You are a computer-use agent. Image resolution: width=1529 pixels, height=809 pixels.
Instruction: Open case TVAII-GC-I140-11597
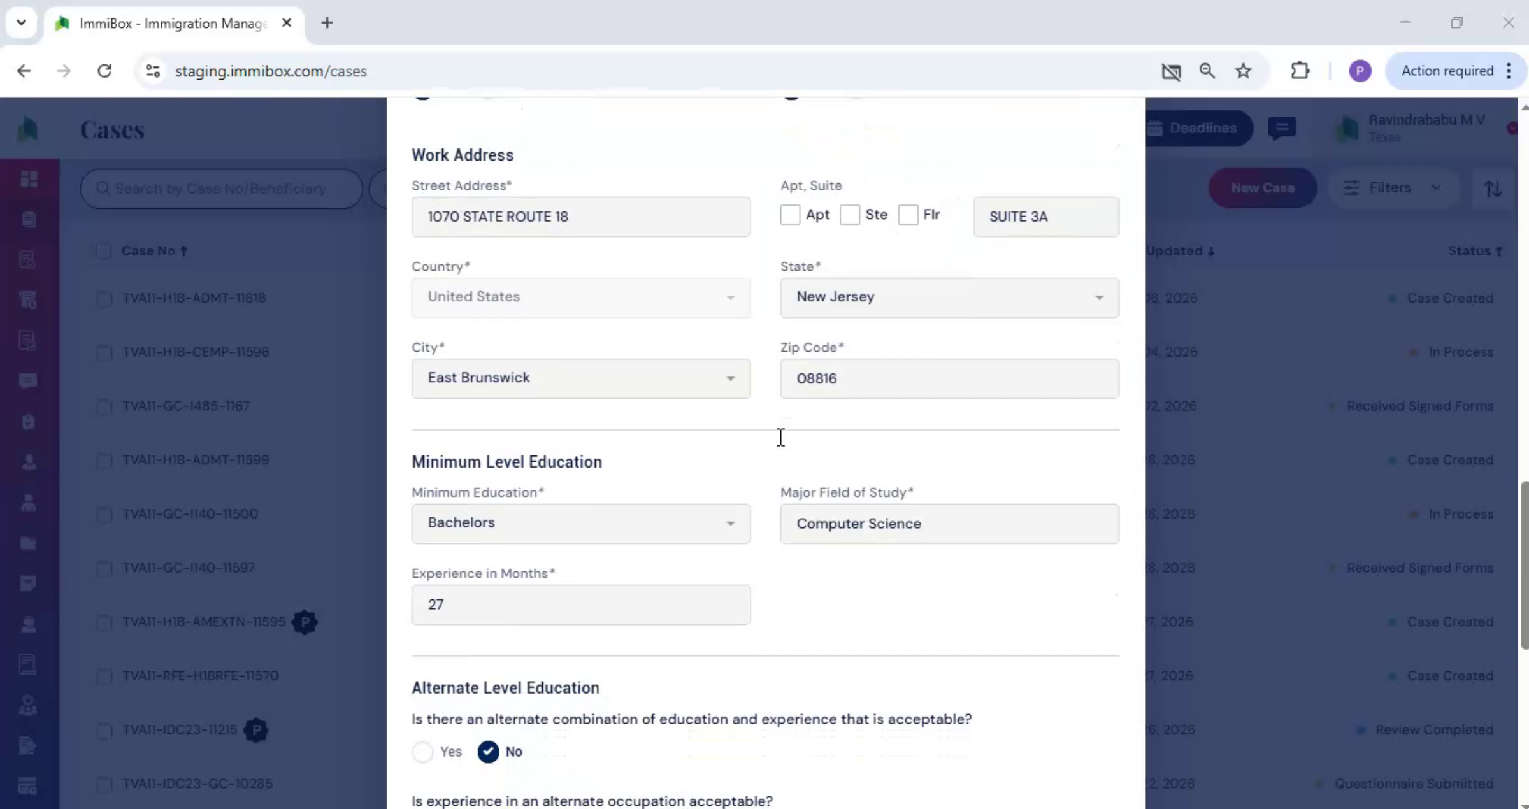click(x=188, y=568)
